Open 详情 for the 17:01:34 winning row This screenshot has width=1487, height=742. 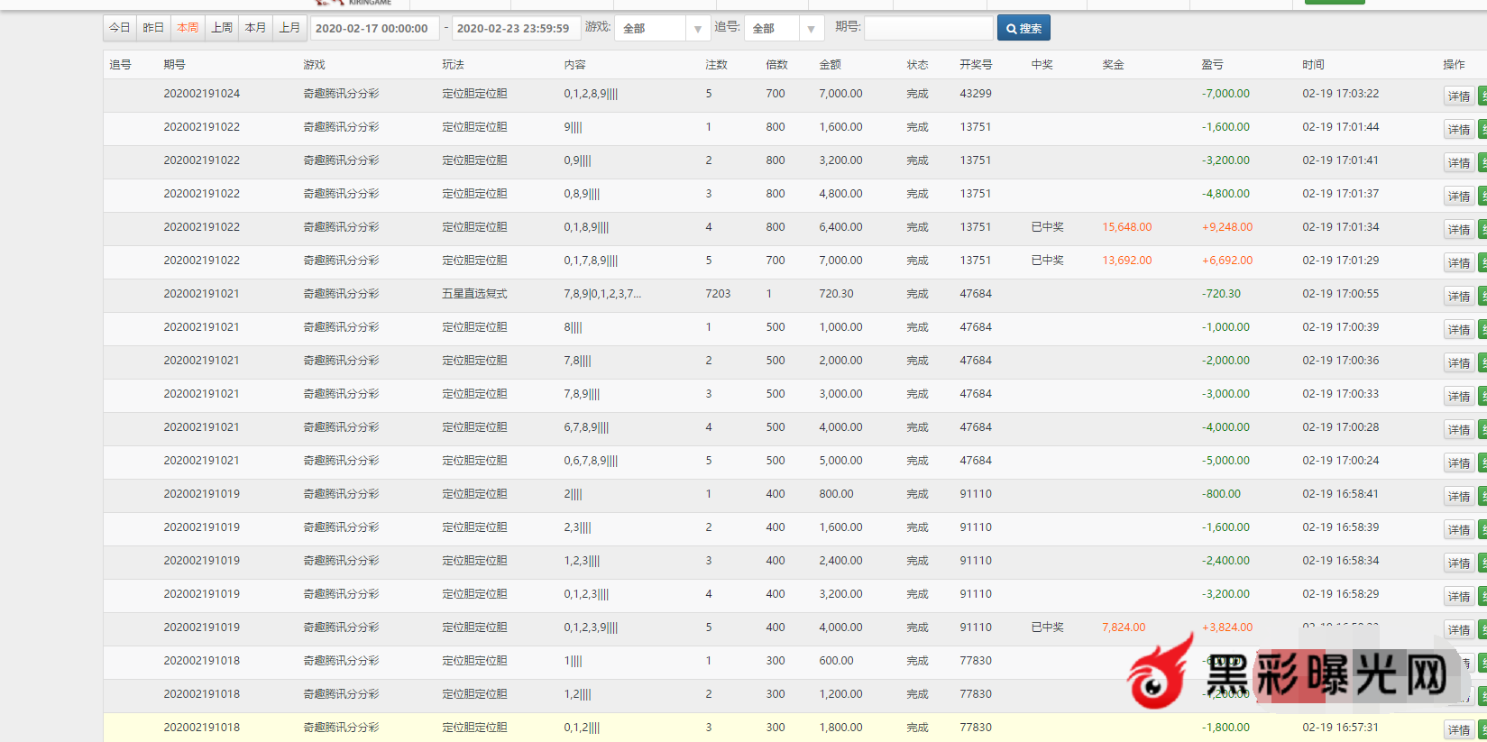pyautogui.click(x=1458, y=230)
